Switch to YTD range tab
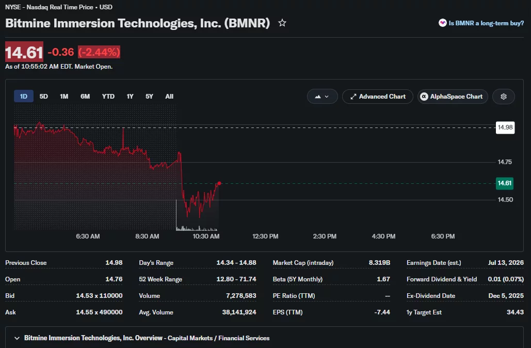This screenshot has height=348, width=531. [108, 96]
